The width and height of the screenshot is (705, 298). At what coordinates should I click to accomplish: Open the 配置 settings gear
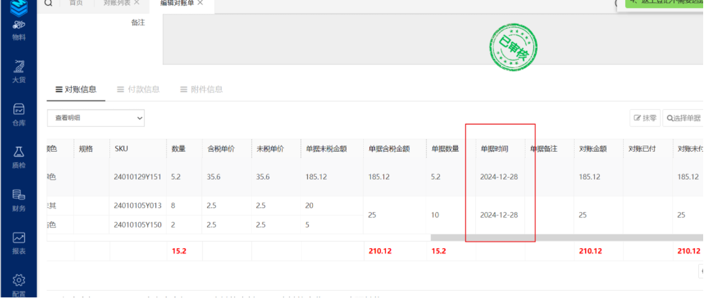pyautogui.click(x=18, y=284)
